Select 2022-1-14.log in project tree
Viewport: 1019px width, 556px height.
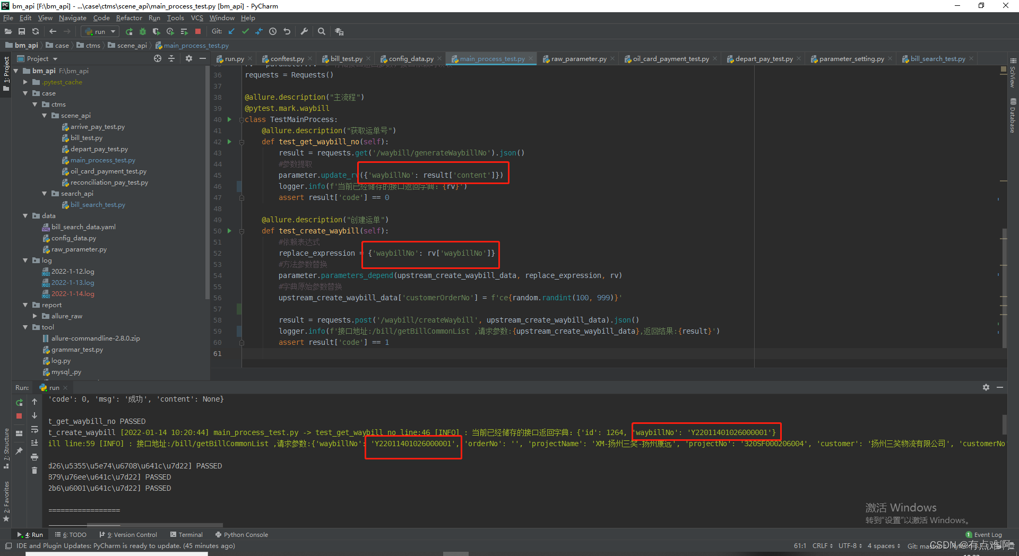(x=73, y=294)
